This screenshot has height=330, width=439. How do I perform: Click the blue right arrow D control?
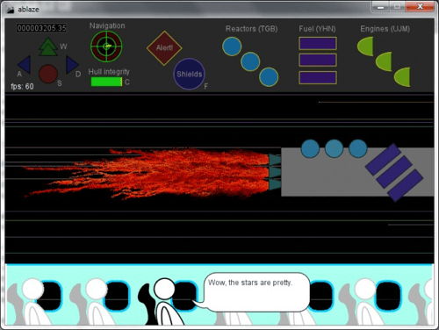click(72, 65)
